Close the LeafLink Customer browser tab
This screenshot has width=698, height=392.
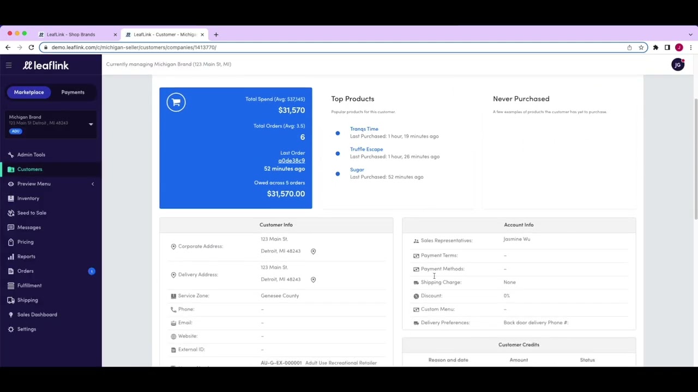tap(202, 34)
